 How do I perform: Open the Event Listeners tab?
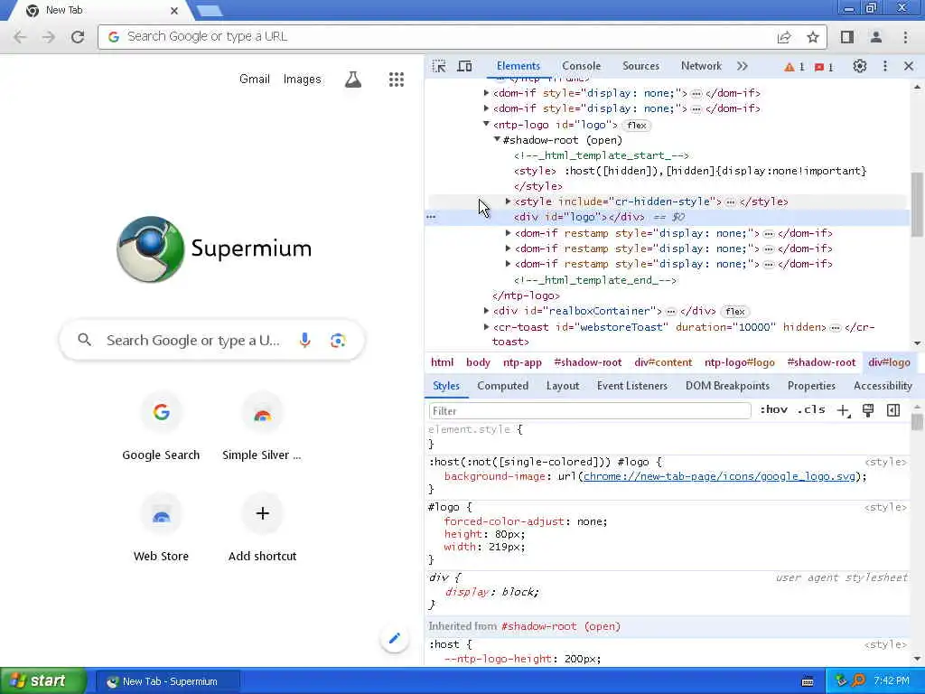click(631, 386)
